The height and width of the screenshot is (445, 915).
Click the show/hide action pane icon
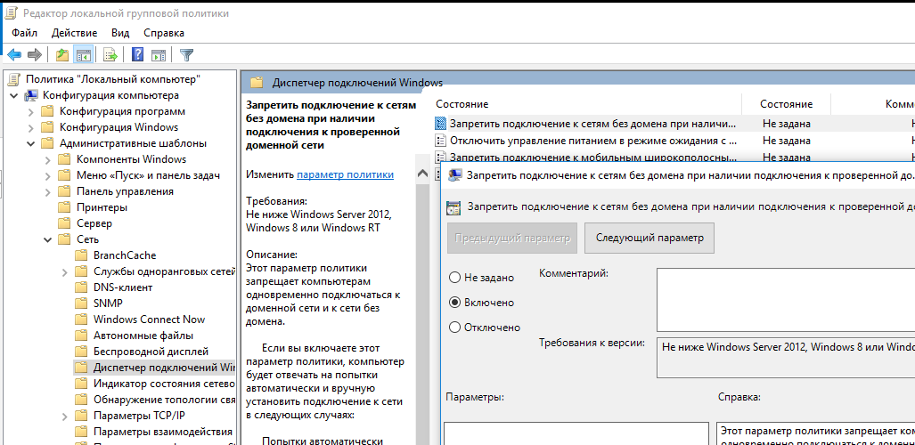point(159,55)
